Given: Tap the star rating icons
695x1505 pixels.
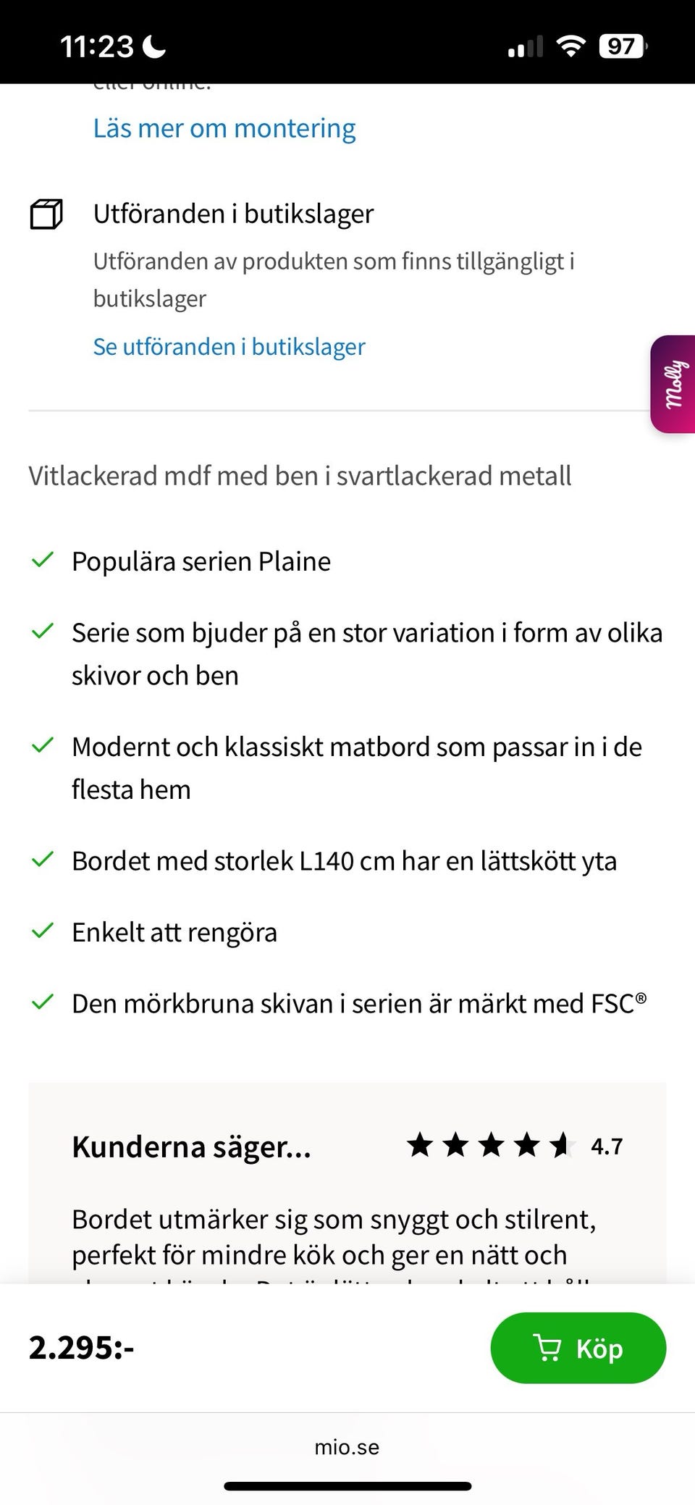Looking at the screenshot, I should (491, 1146).
